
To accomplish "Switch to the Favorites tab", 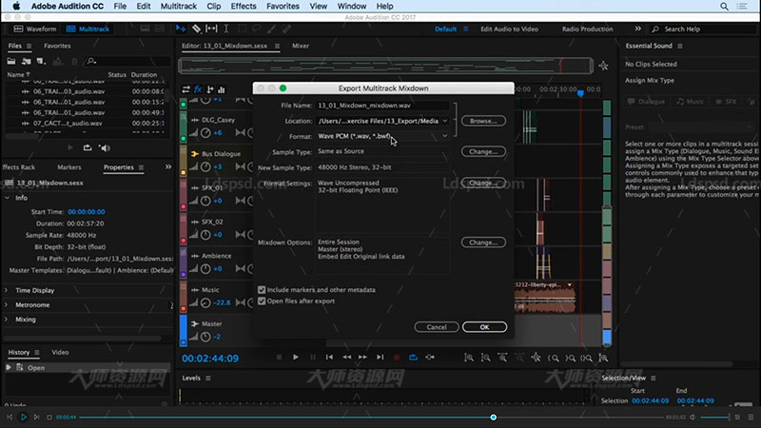I will tap(57, 46).
